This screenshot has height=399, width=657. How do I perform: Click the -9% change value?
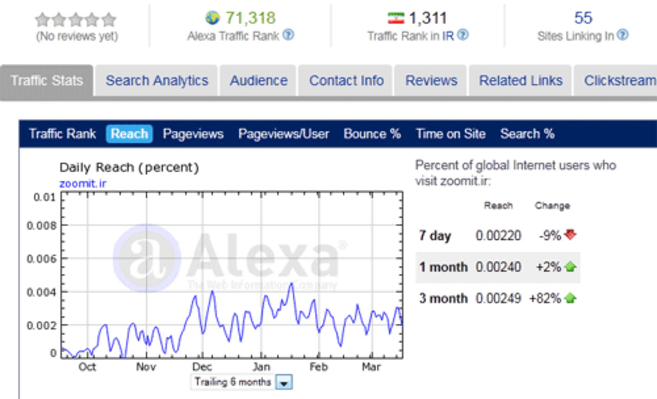[x=550, y=235]
